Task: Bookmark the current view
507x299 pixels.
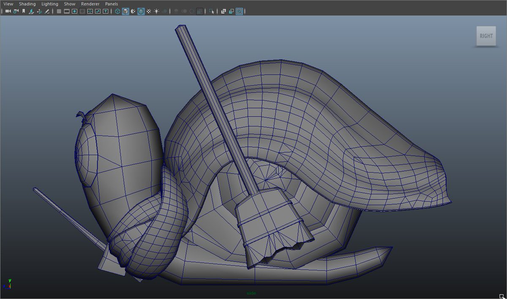Action: click(23, 11)
